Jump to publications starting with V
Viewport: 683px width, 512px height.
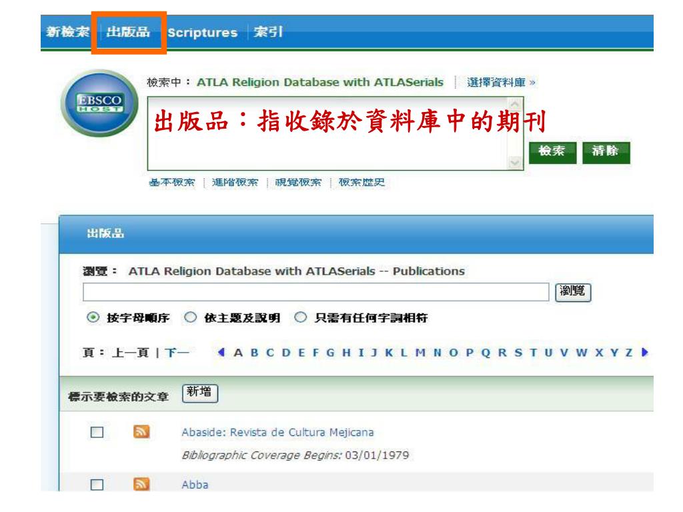point(564,353)
